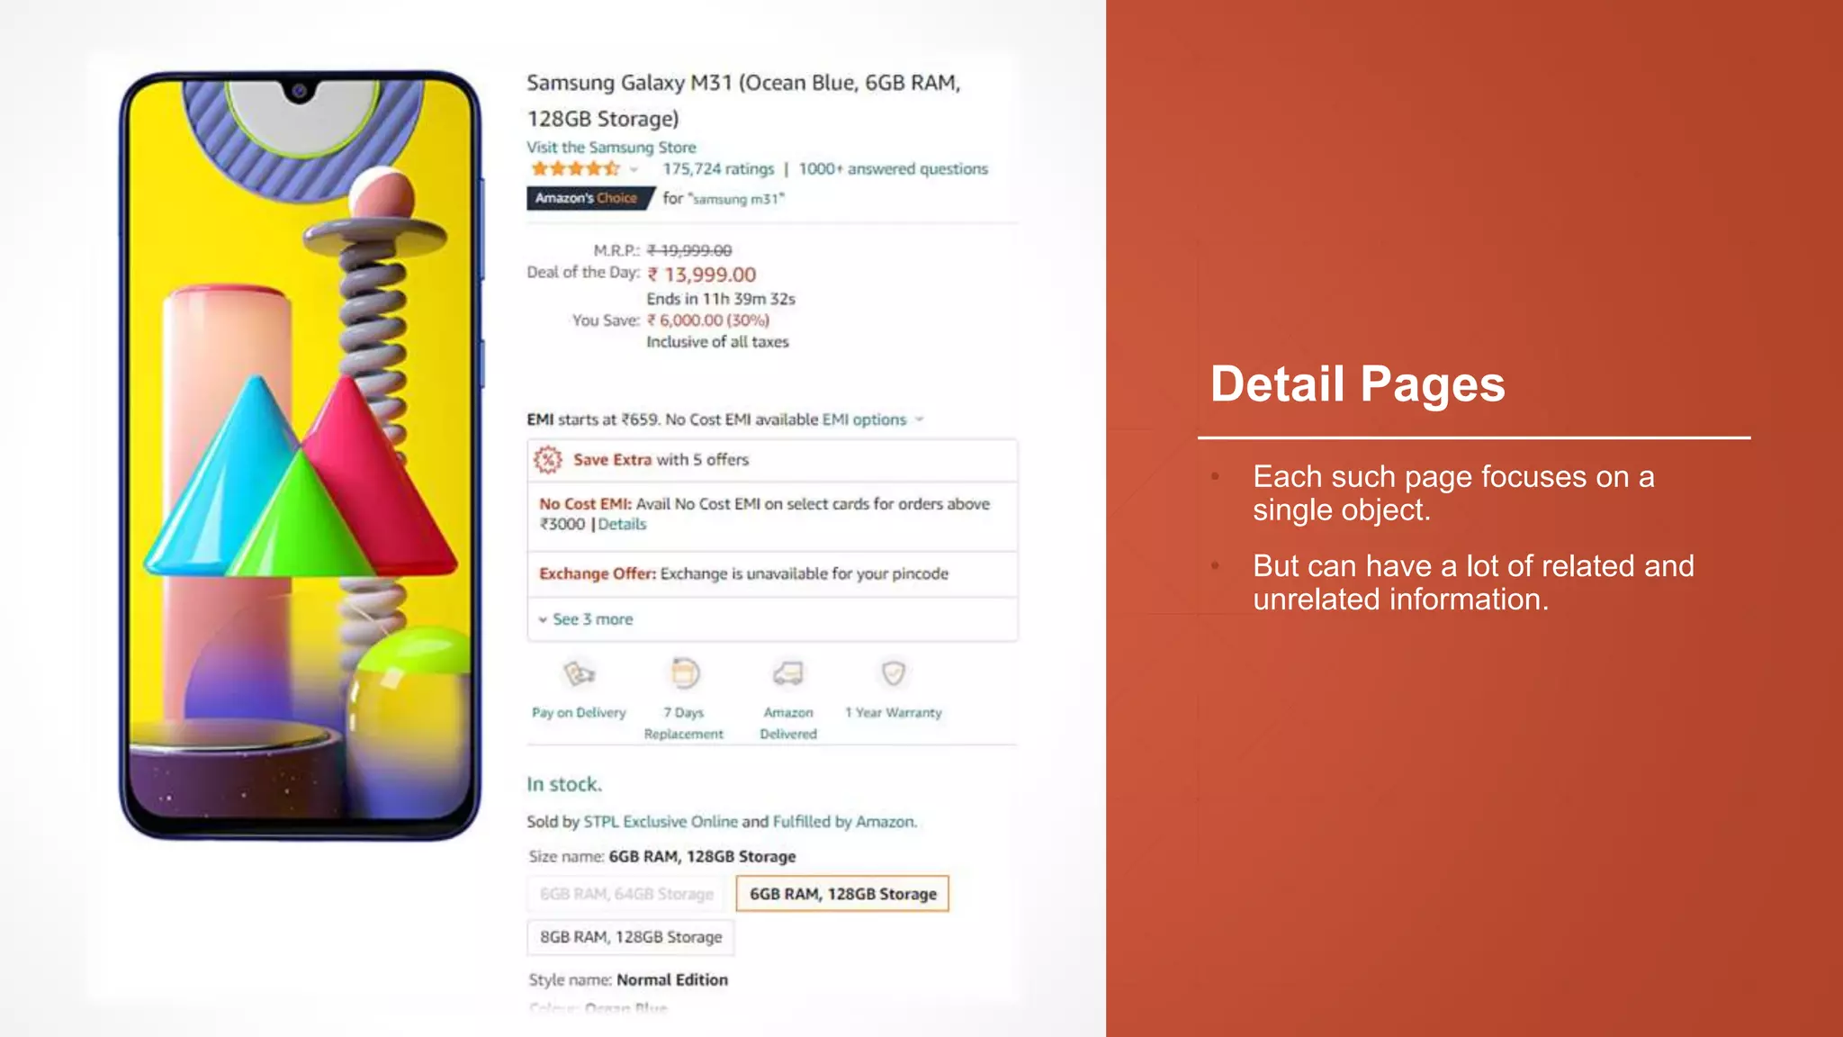Click the 7 Days Replacement icon

tap(685, 673)
